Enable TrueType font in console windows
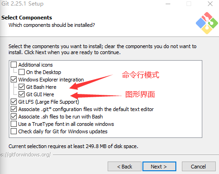The width and height of the screenshot is (219, 174). coord(13,124)
